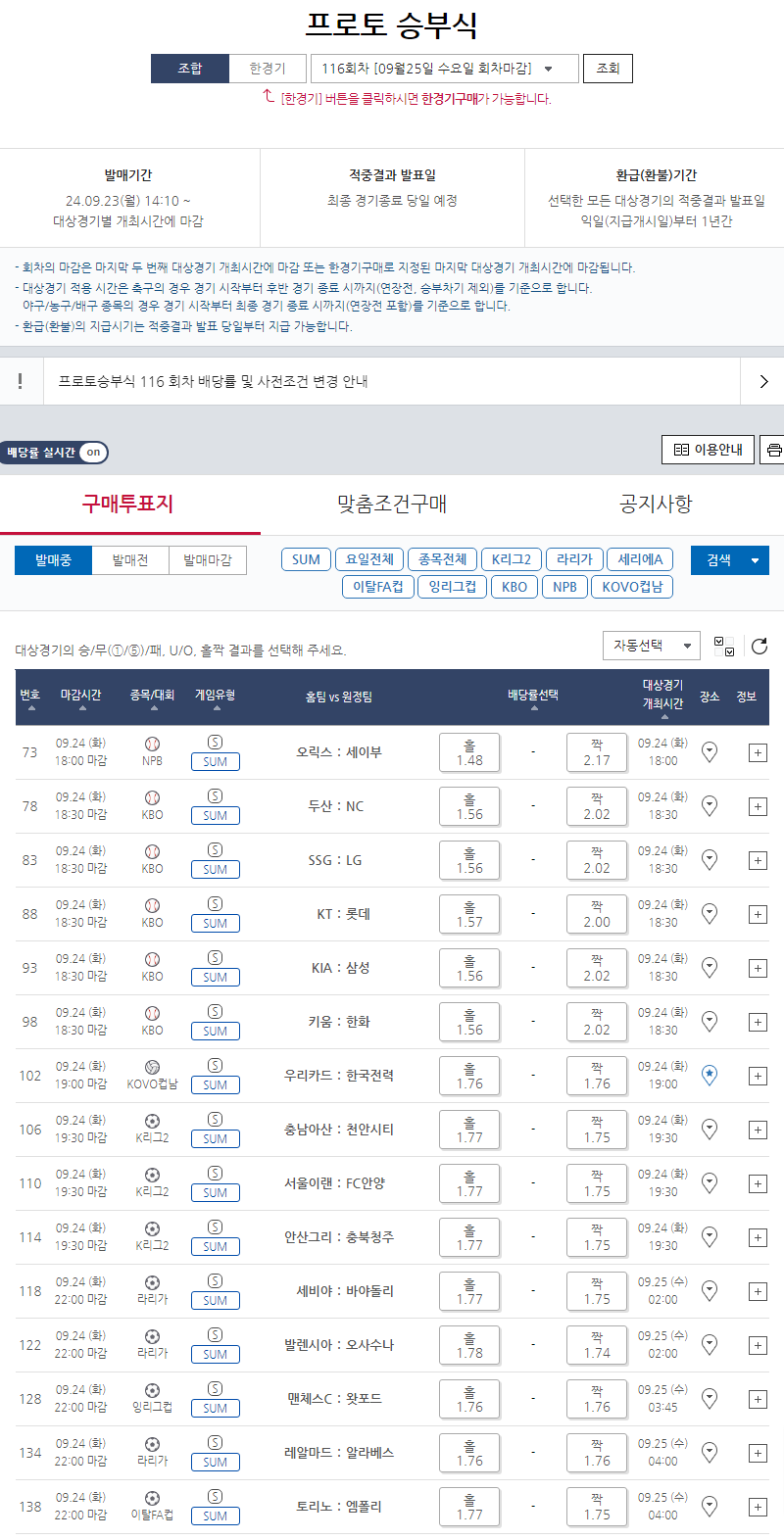Open the venue pin for 오릭스 : 세이부
Viewport: 784px width, 1540px height.
[710, 751]
